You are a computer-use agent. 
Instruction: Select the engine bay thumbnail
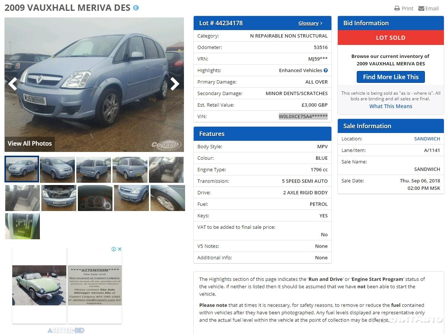(x=59, y=198)
